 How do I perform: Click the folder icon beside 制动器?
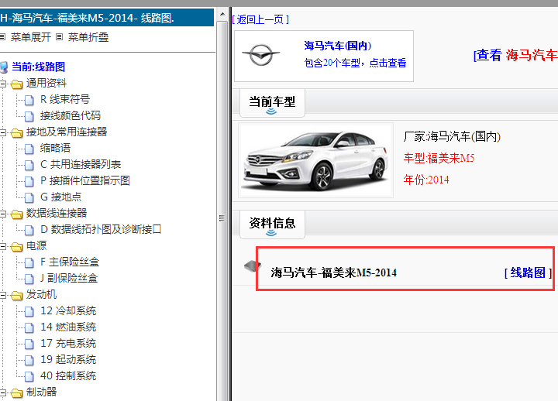[16, 393]
